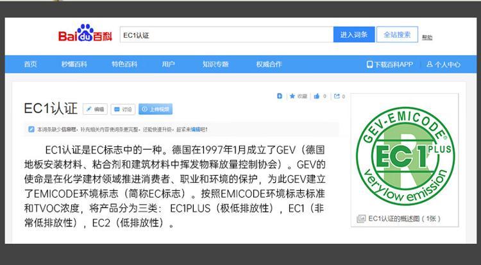Click the gallery icon beside EC1认证的概述图
This screenshot has height=265, width=481.
361,219
